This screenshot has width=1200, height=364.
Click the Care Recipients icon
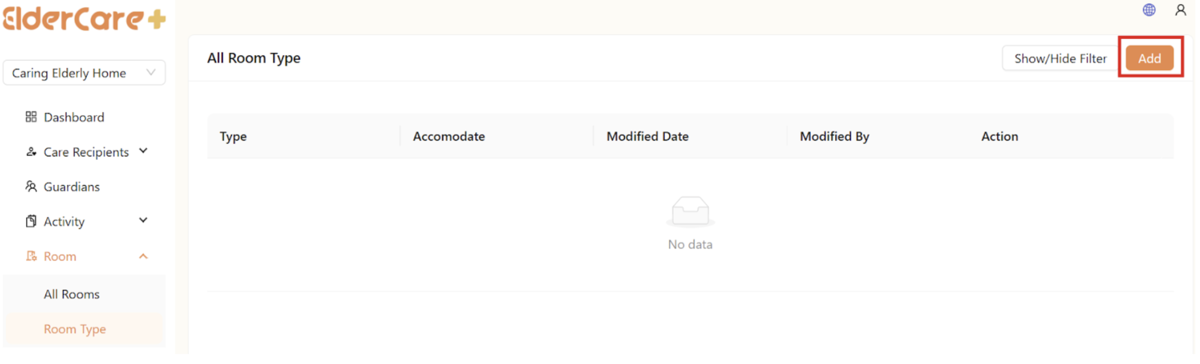(31, 152)
